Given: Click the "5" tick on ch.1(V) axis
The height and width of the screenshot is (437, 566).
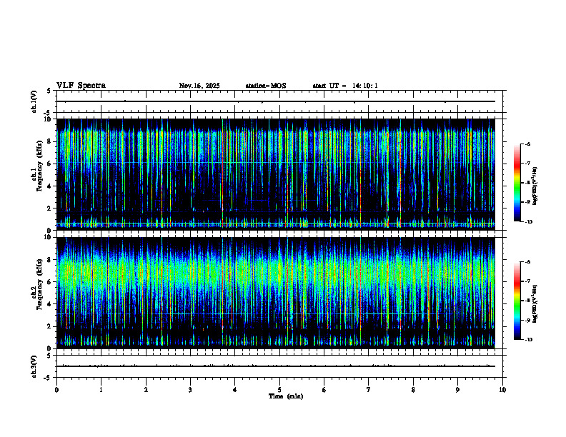Looking at the screenshot, I should click(49, 91).
